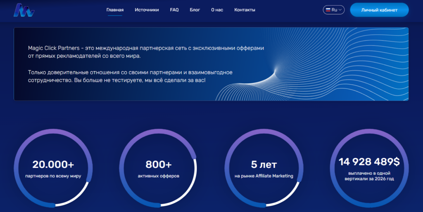Screen dimensions: 423x212
Task: Open the Ru language dropdown
Action: (334, 10)
